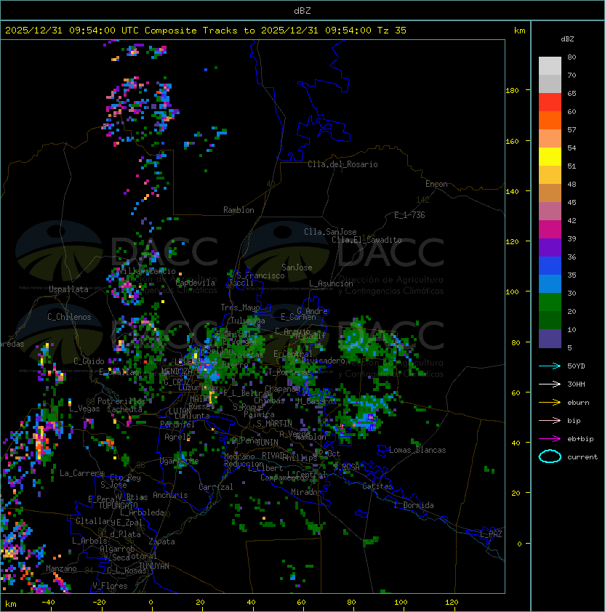The height and width of the screenshot is (612, 605).
Task: Click the 'Cacheuta' map label
Action: coord(124,409)
